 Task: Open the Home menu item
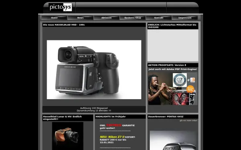click(54, 18)
